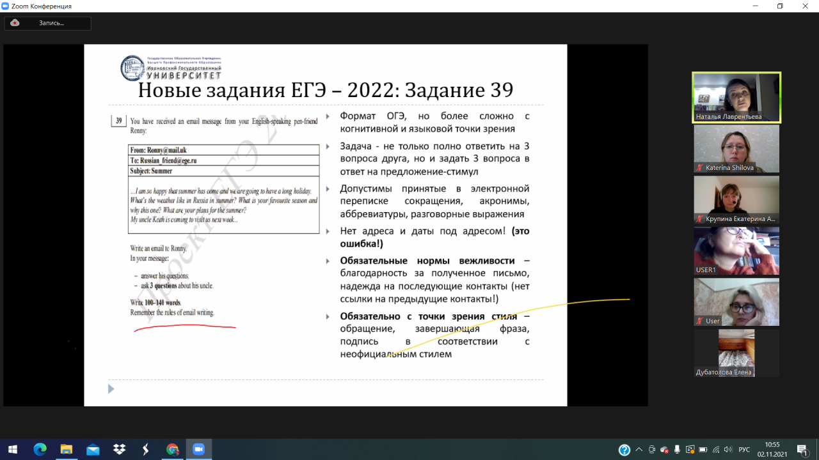This screenshot has width=819, height=460.
Task: Open the Wi-Fi network flyout
Action: pyautogui.click(x=716, y=450)
